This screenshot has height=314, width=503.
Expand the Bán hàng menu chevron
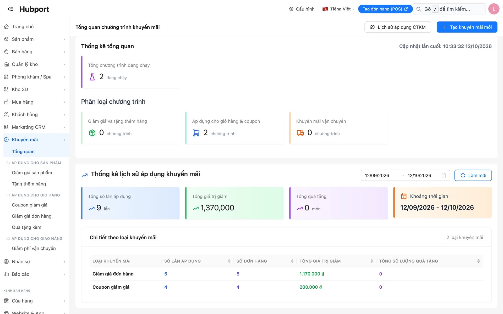tap(64, 52)
